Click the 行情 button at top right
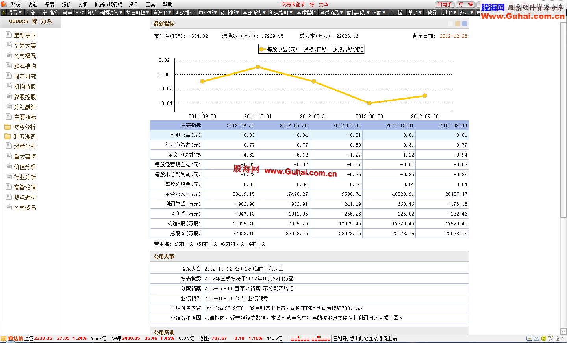 pyautogui.click(x=466, y=4)
